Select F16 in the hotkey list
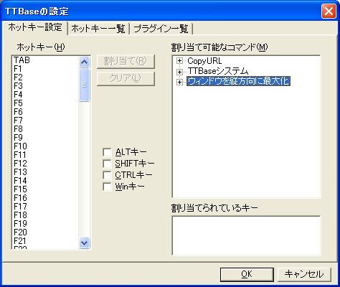The width and height of the screenshot is (340, 287). point(45,198)
